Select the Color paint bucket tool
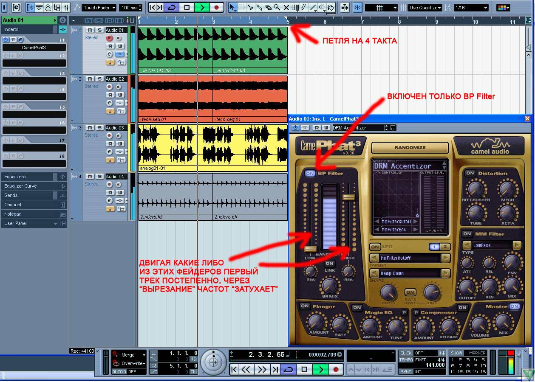The width and height of the screenshot is (535, 382). pyautogui.click(x=331, y=8)
